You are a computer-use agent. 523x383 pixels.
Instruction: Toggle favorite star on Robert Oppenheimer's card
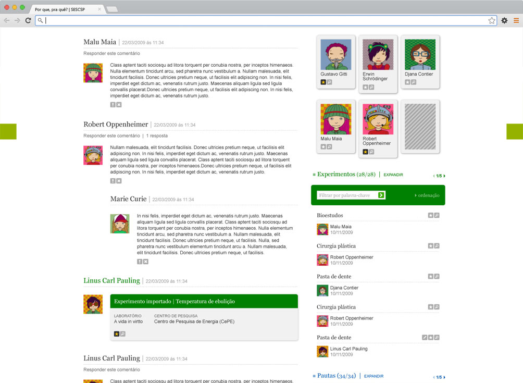[366, 152]
